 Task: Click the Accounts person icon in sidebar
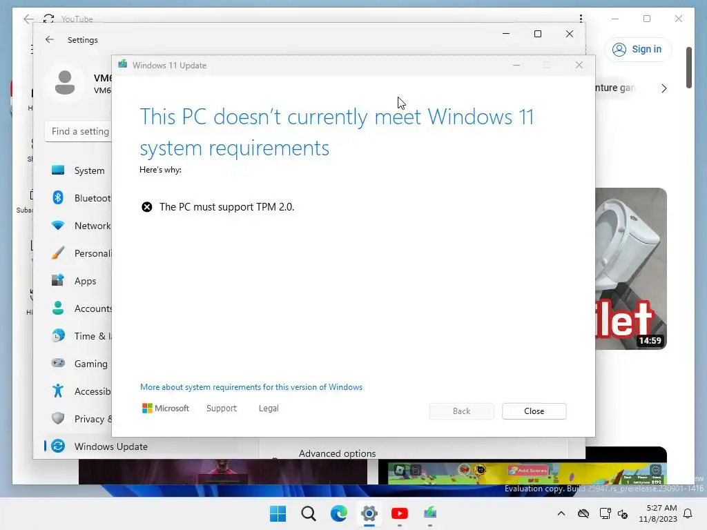[x=58, y=308]
